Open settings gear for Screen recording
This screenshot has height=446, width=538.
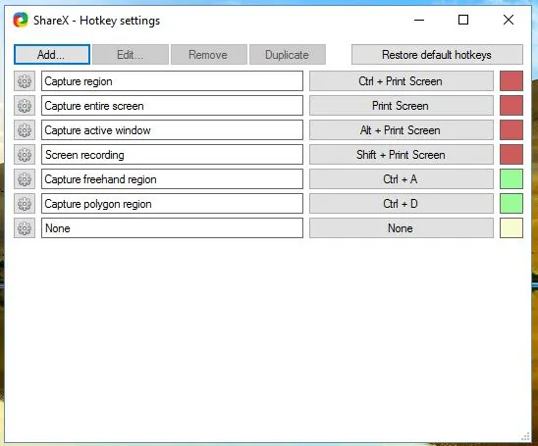25,155
